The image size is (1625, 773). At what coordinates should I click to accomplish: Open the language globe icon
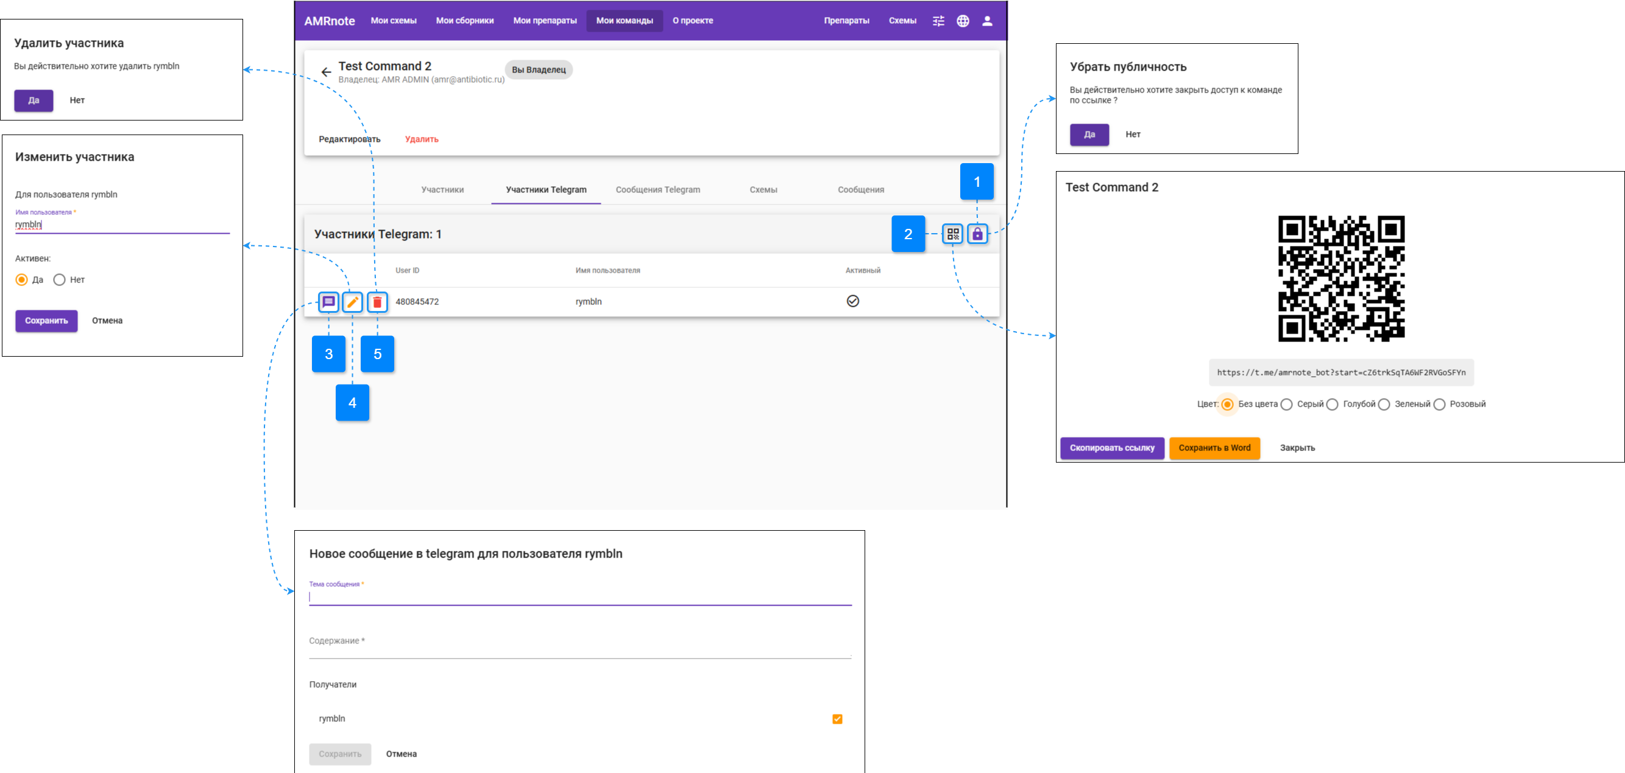(x=963, y=21)
